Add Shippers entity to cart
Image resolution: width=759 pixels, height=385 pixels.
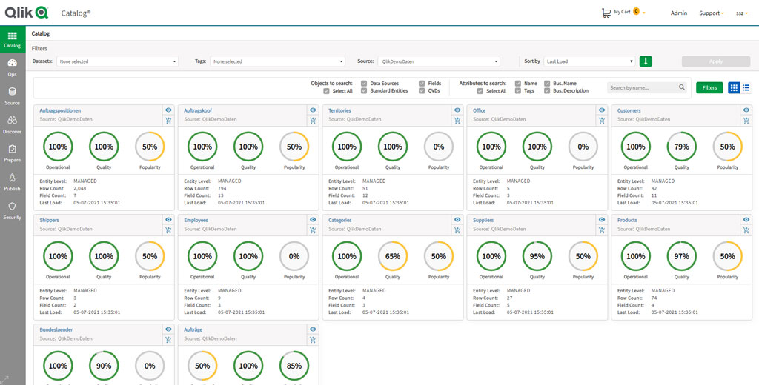(168, 230)
